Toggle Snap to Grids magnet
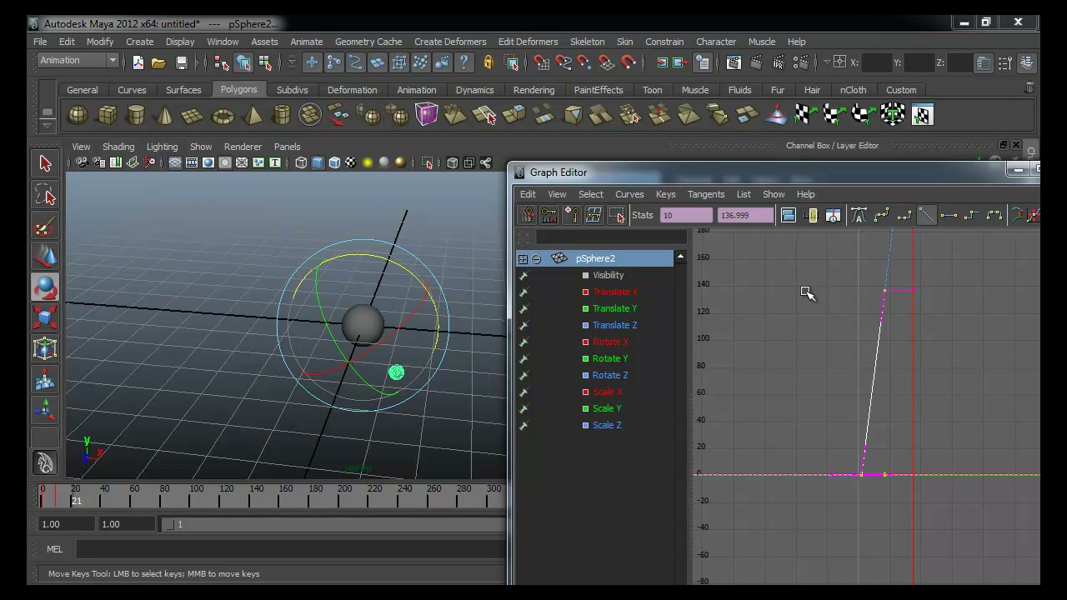 [x=541, y=62]
